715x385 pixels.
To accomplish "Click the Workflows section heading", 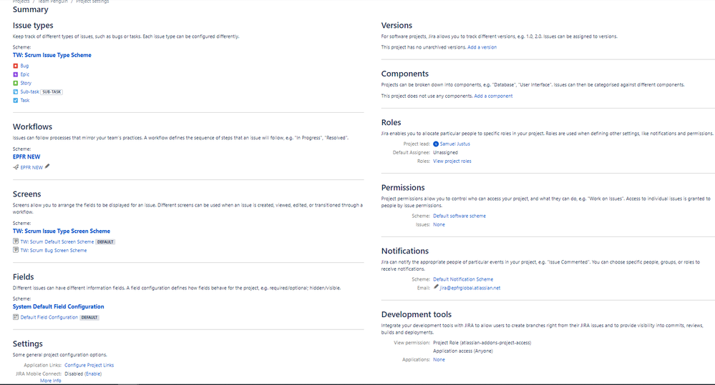I will click(32, 127).
